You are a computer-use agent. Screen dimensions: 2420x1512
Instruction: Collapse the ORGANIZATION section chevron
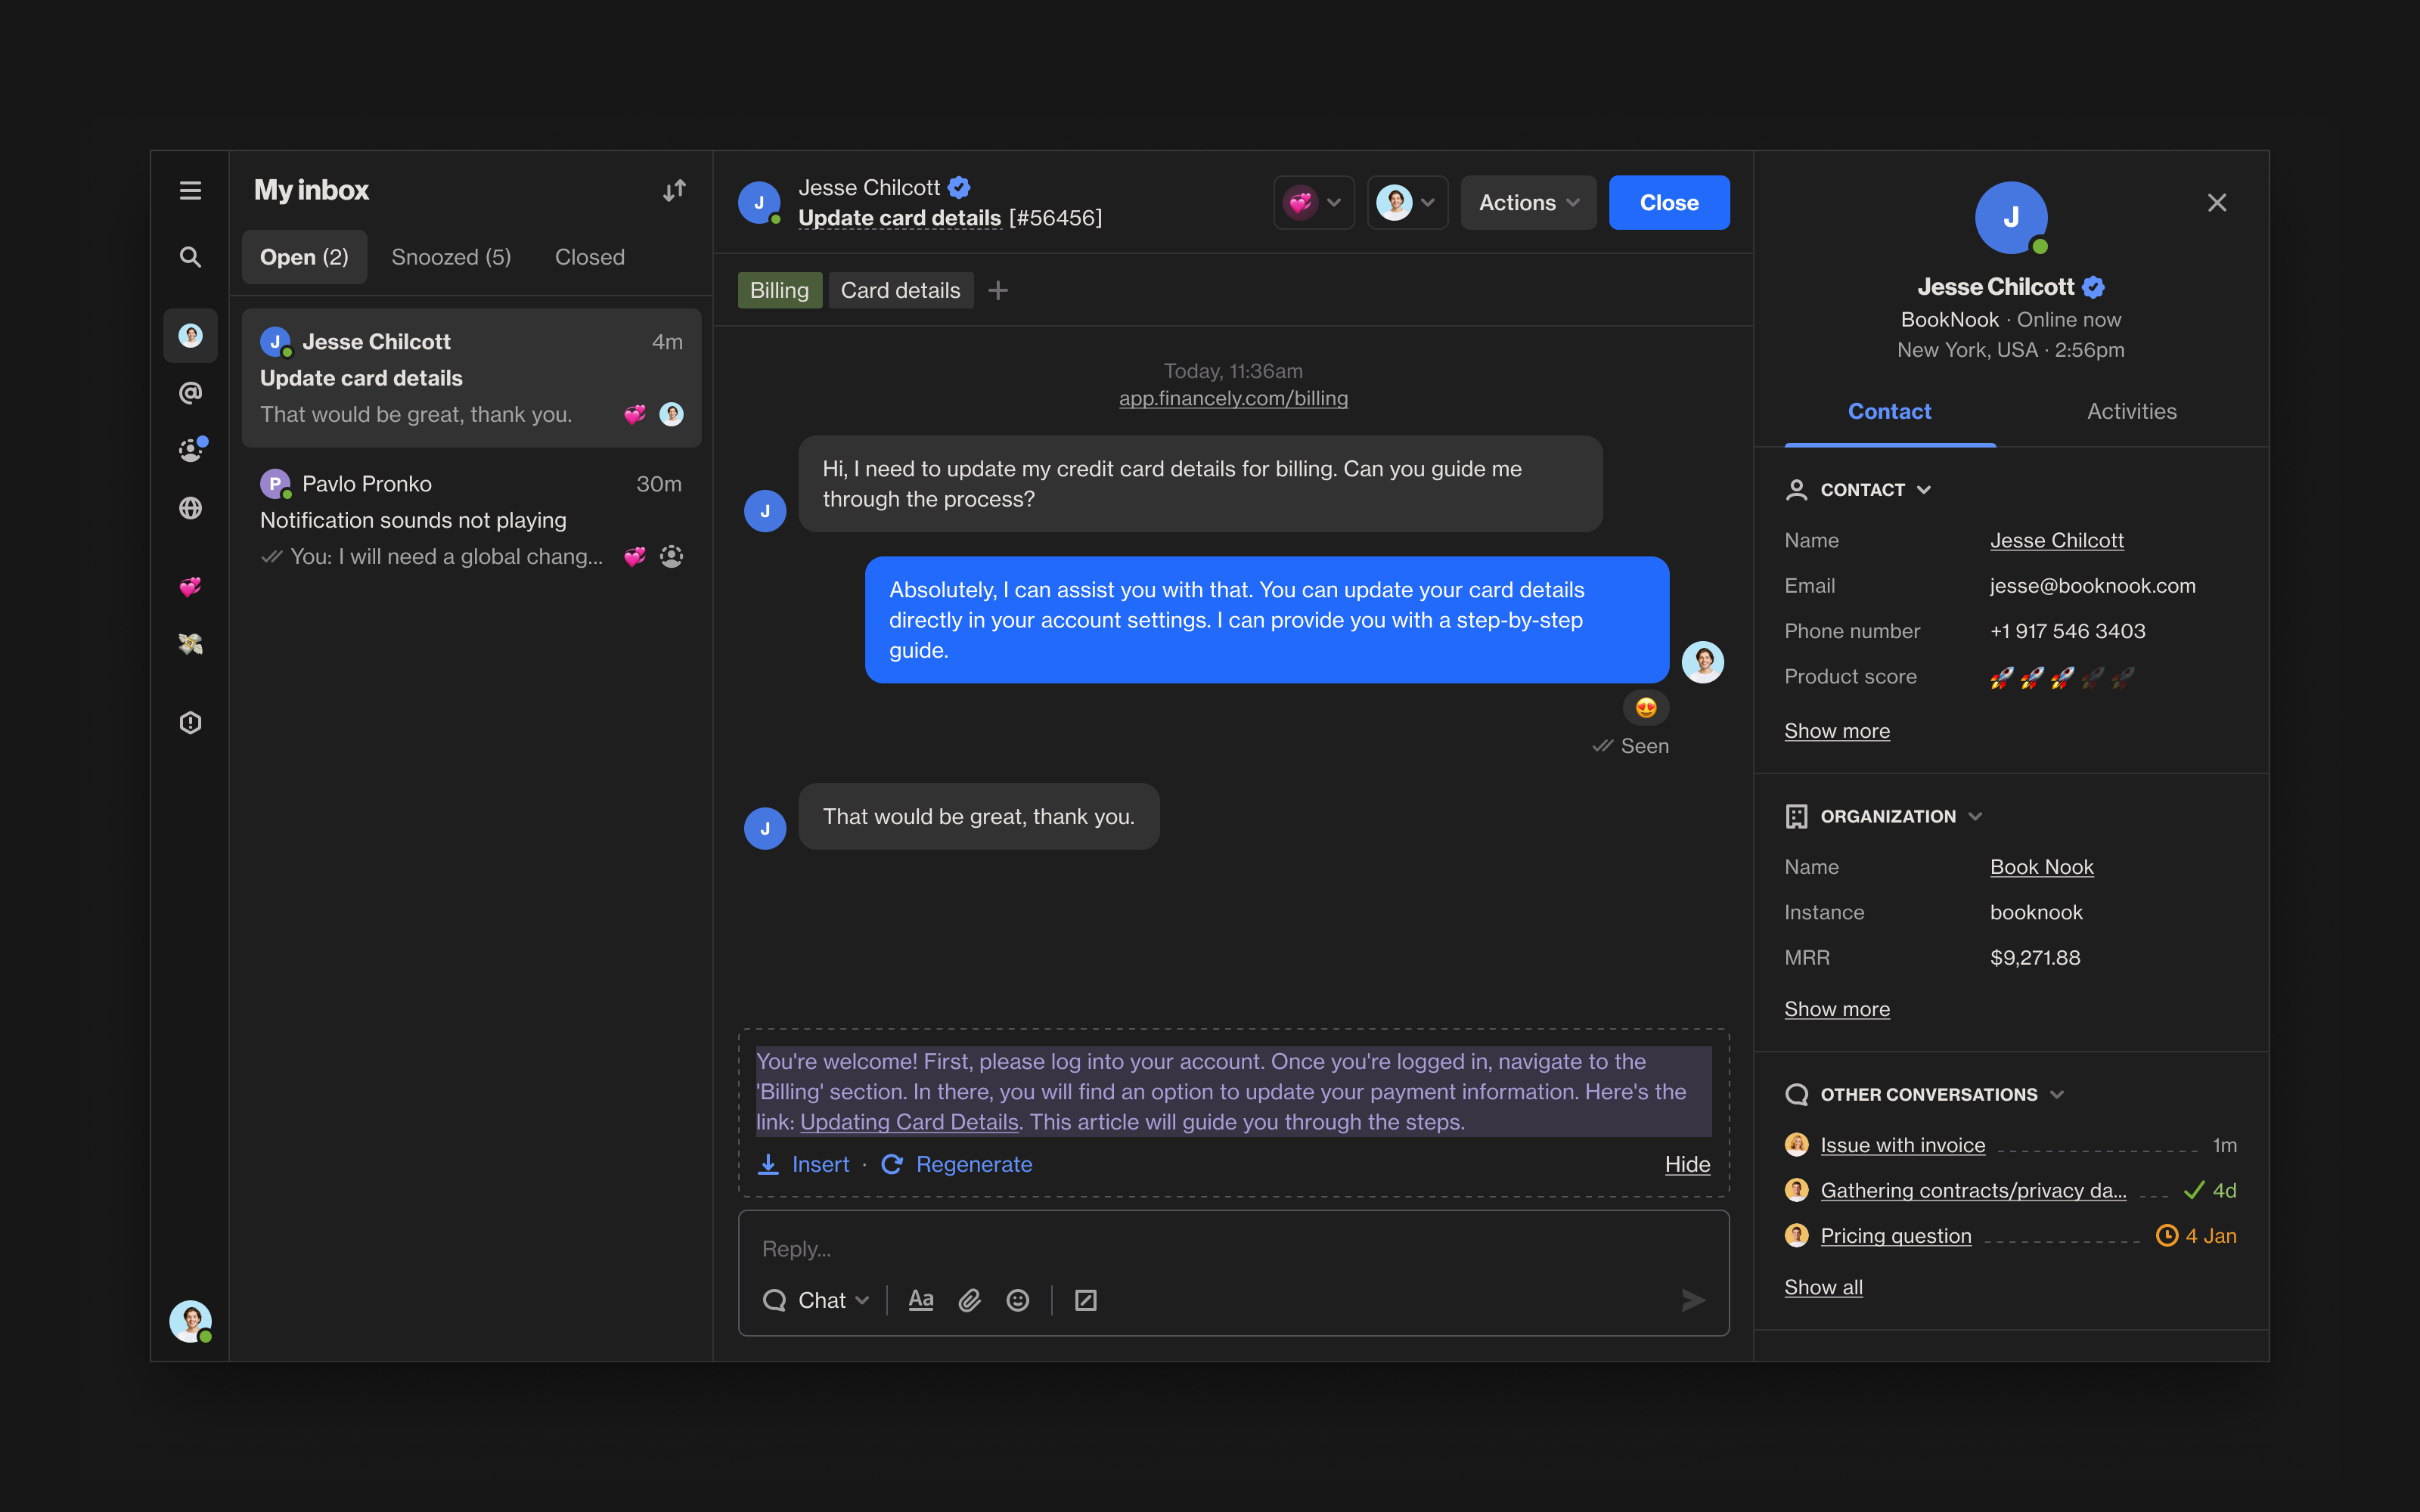coord(1974,816)
